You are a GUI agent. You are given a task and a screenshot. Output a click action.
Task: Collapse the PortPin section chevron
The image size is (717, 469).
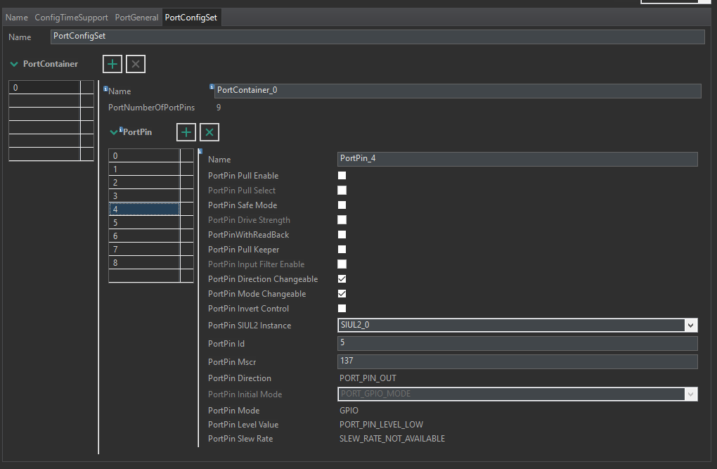point(114,132)
